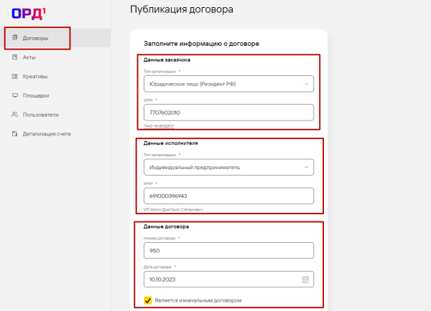Expand chevron of Индивидуальный предприниматель dropdown
431x311 pixels.
point(306,167)
